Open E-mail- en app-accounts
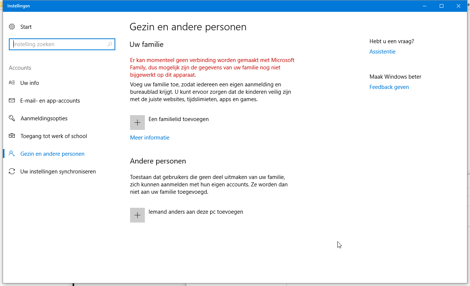 [x=50, y=101]
